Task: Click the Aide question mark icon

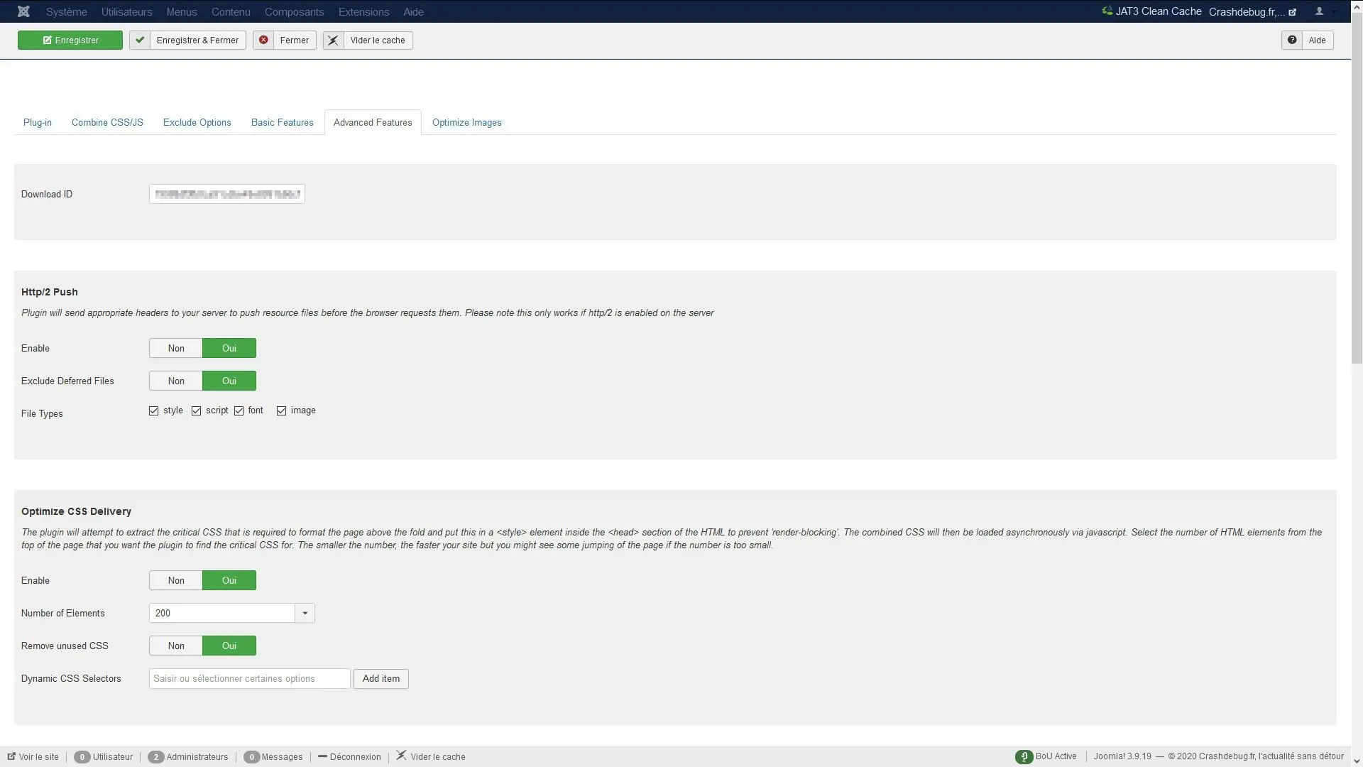Action: (x=1292, y=40)
